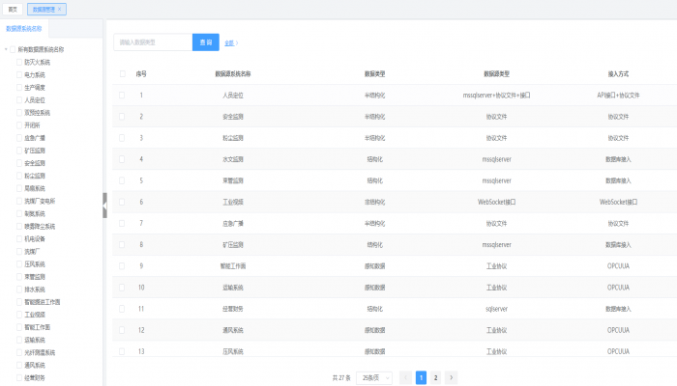
Task: Select page 1 in pagination
Action: (421, 377)
